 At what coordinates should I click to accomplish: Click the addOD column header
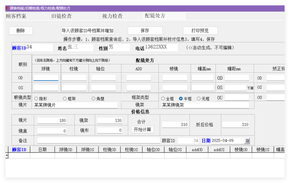click(x=197, y=150)
